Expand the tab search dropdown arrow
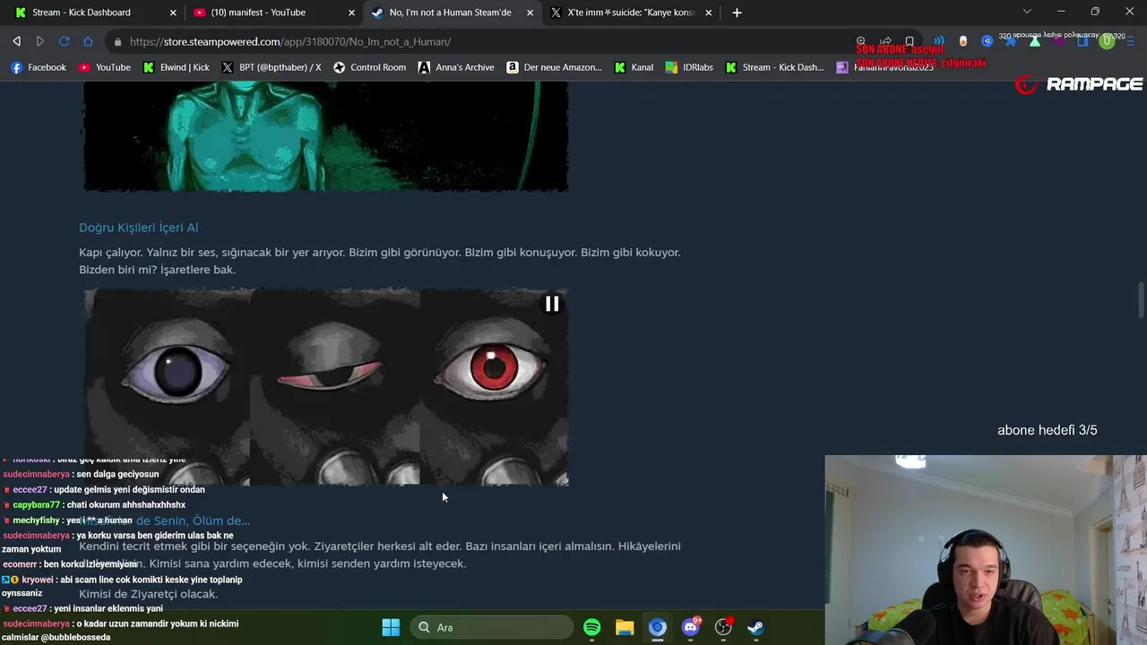 (1027, 12)
